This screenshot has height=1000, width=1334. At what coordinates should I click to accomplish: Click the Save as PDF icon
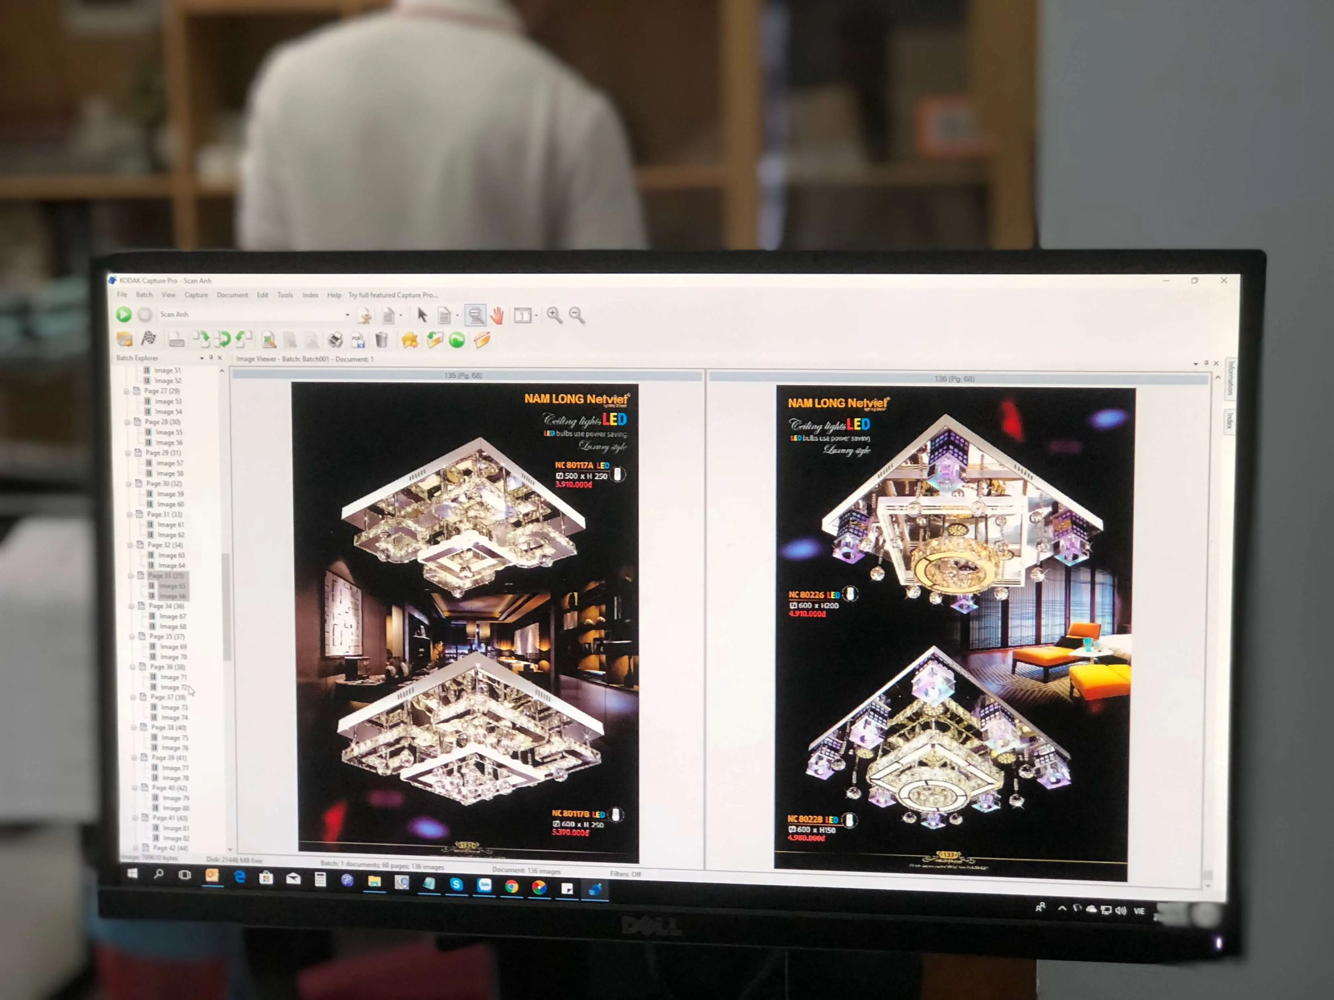(358, 341)
